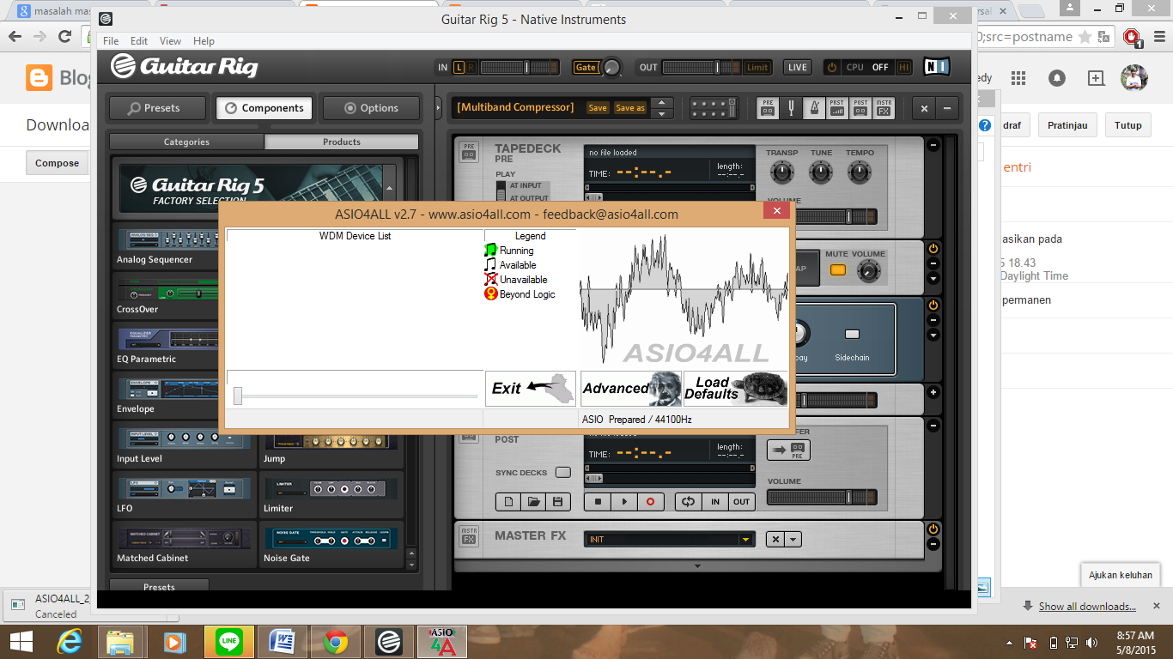Select the Categories tab
This screenshot has width=1173, height=659.
(186, 142)
